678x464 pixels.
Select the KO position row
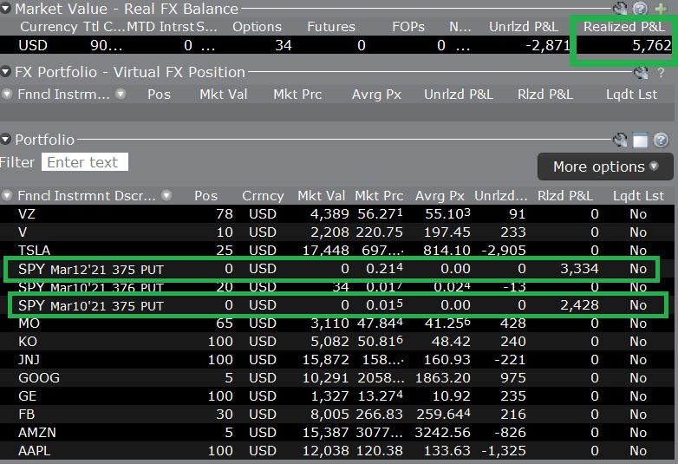(337, 341)
